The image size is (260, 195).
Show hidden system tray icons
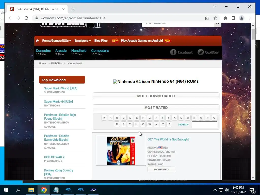pos(215,190)
